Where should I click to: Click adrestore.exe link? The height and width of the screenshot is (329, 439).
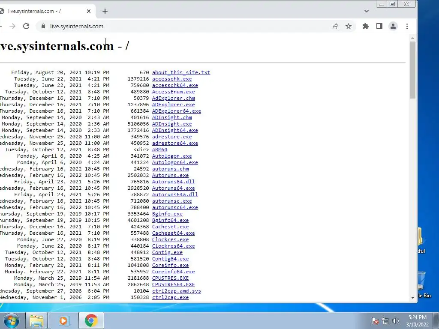point(172,137)
